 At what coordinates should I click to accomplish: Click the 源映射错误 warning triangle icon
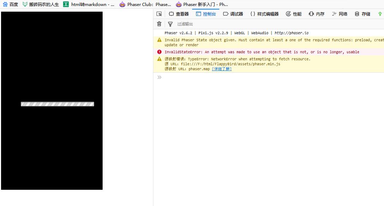[x=159, y=59]
